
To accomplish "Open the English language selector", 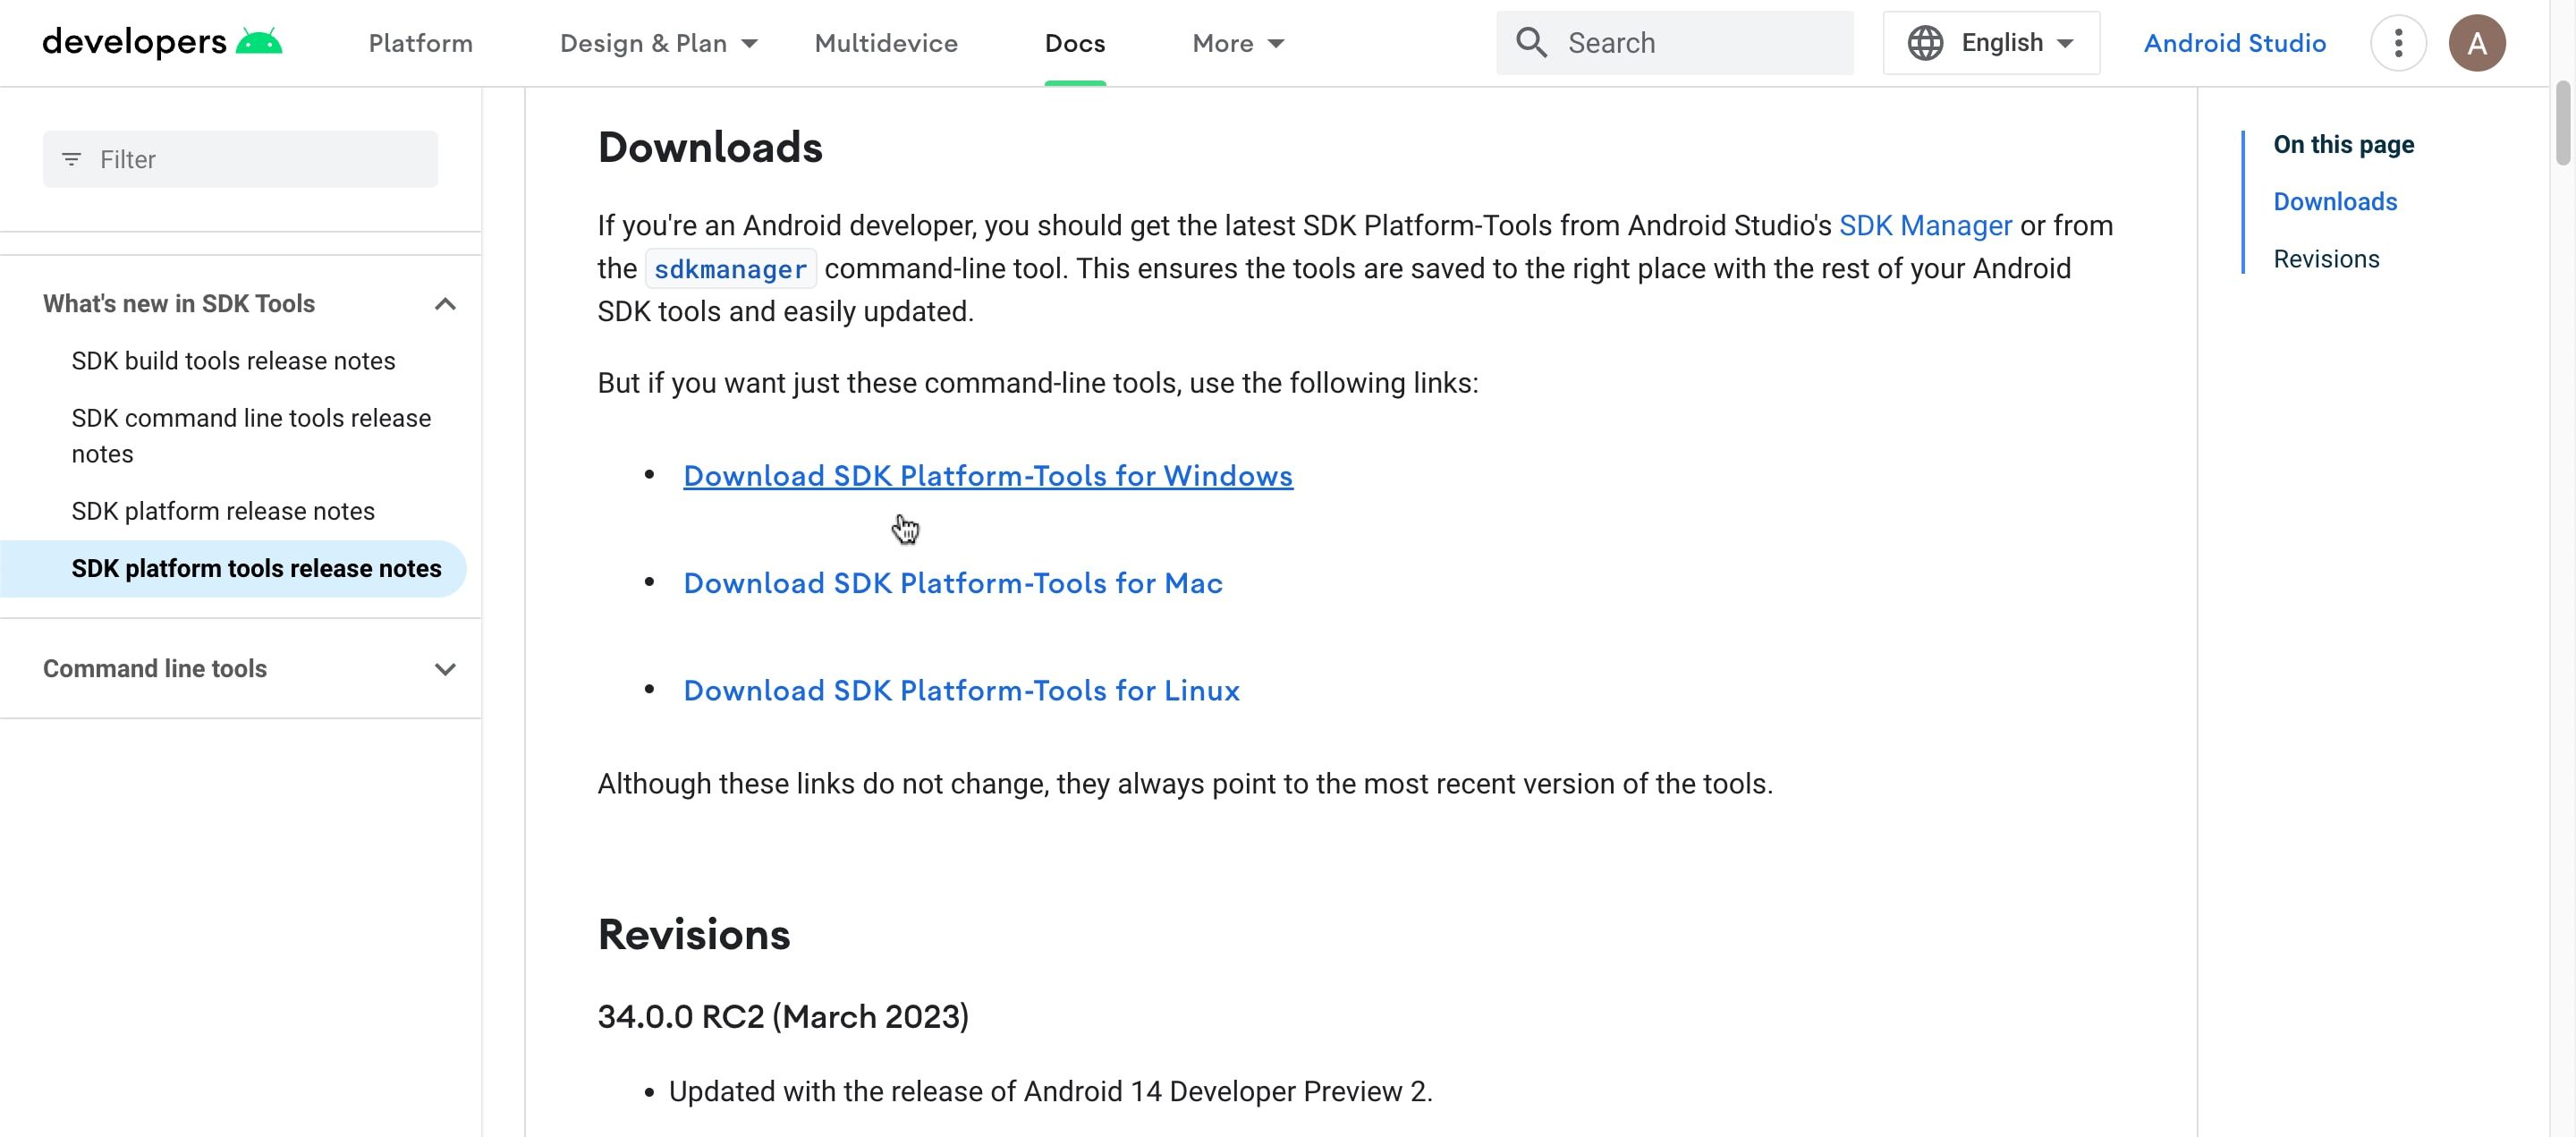I will (2002, 42).
